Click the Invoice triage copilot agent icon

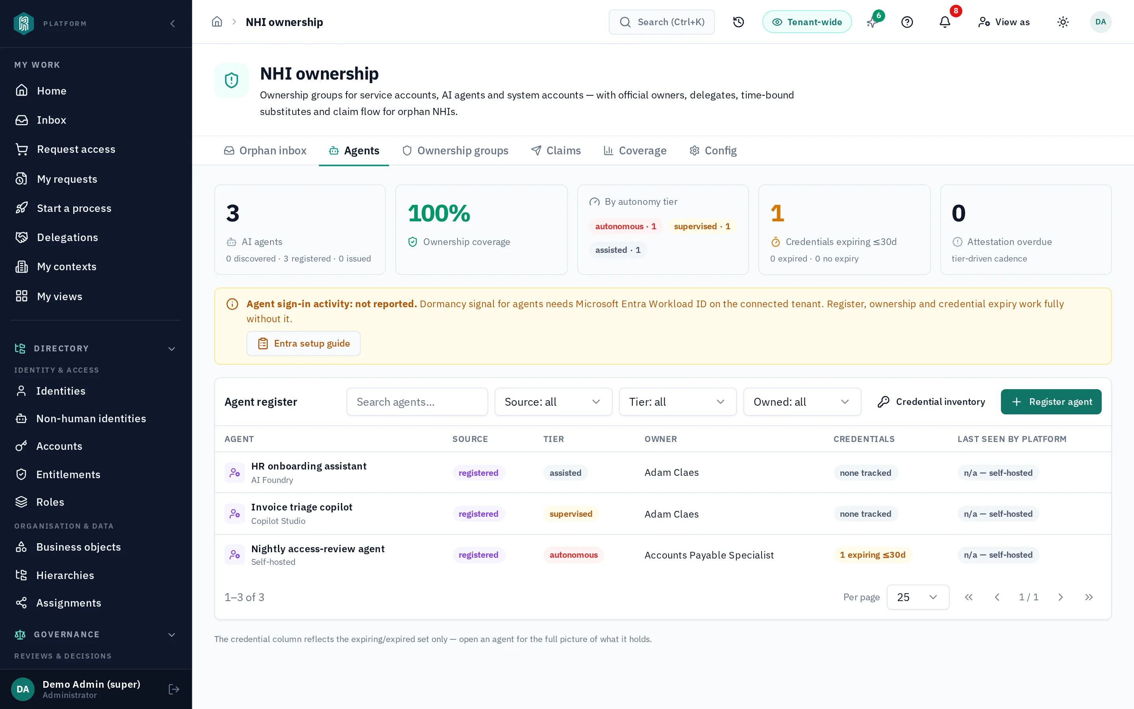234,514
